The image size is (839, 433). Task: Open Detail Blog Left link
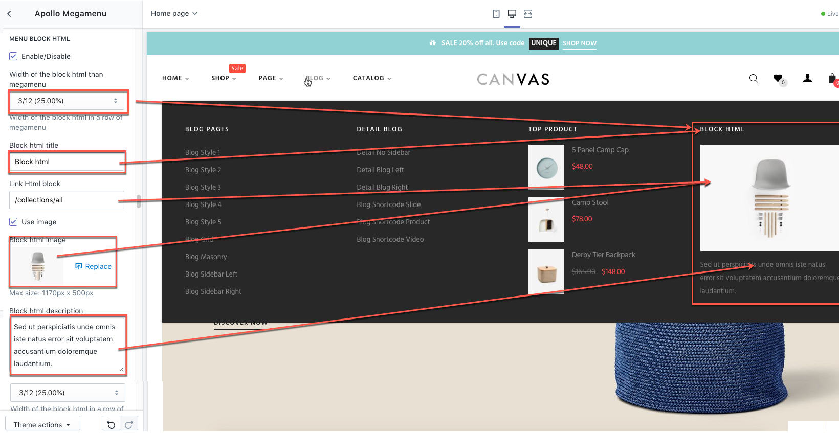pos(380,170)
